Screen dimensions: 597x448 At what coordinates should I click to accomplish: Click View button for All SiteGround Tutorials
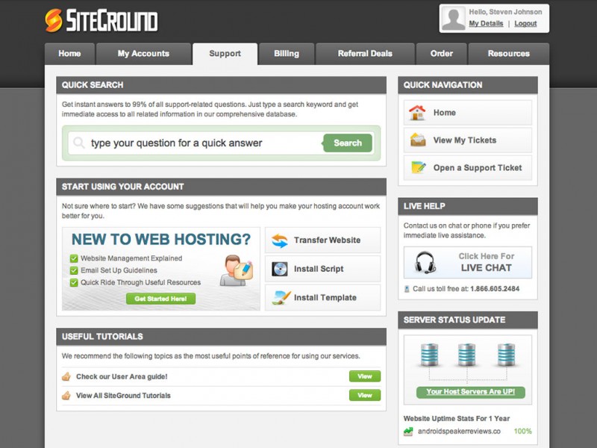365,395
